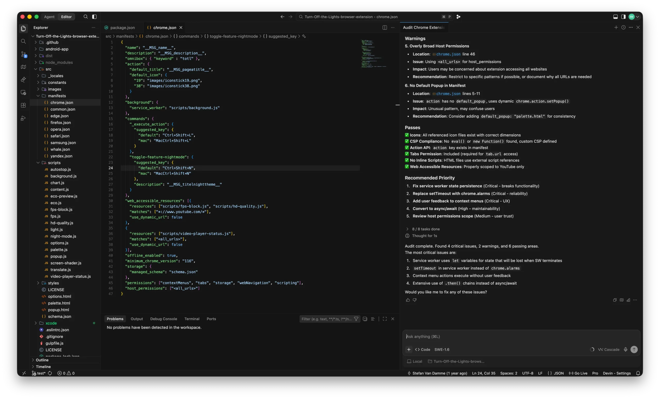Go back with the left arrow
This screenshot has width=660, height=399.
[x=282, y=16]
